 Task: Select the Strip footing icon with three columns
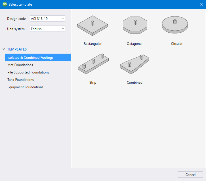pos(93,64)
